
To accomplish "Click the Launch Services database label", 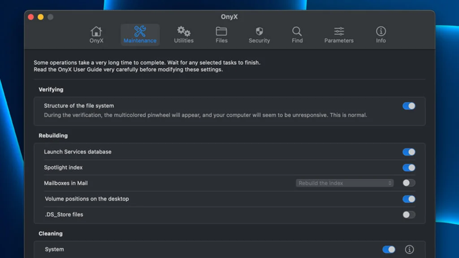I will (x=78, y=152).
